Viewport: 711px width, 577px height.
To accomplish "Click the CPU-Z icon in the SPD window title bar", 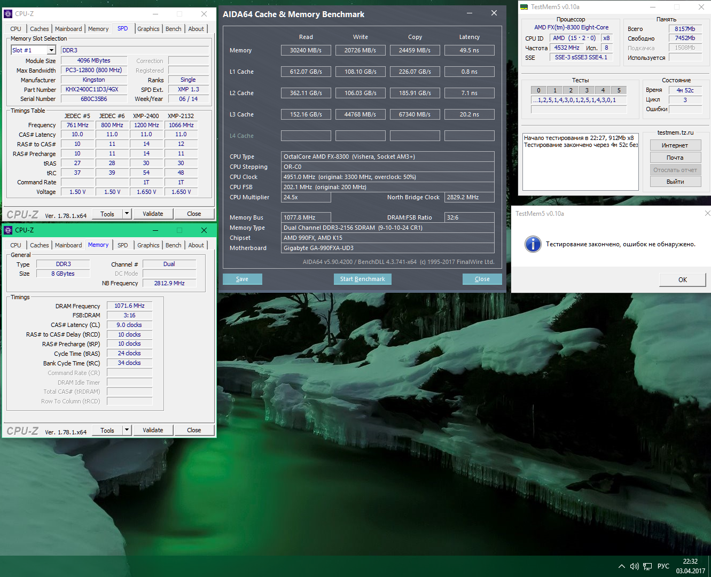I will point(8,14).
